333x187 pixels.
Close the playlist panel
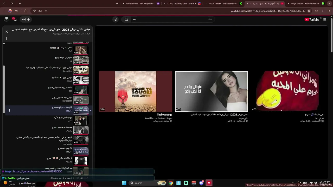point(7,32)
